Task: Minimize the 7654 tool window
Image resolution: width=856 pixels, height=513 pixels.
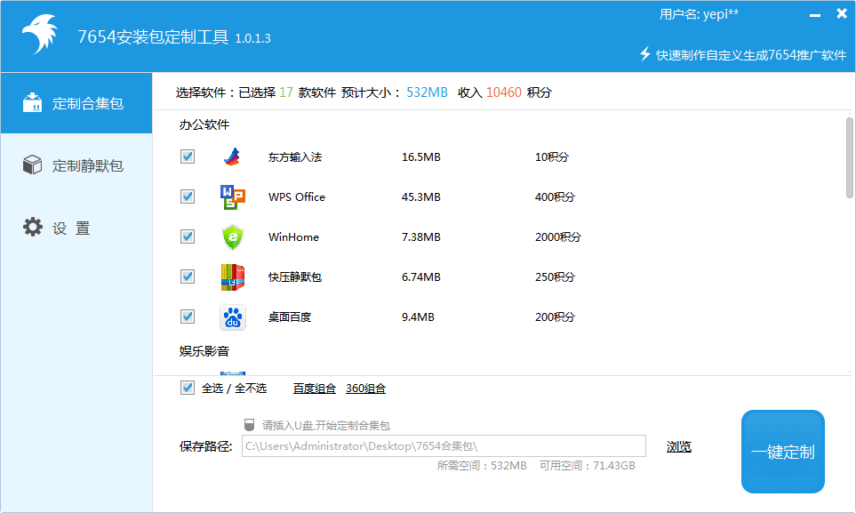Action: (815, 15)
